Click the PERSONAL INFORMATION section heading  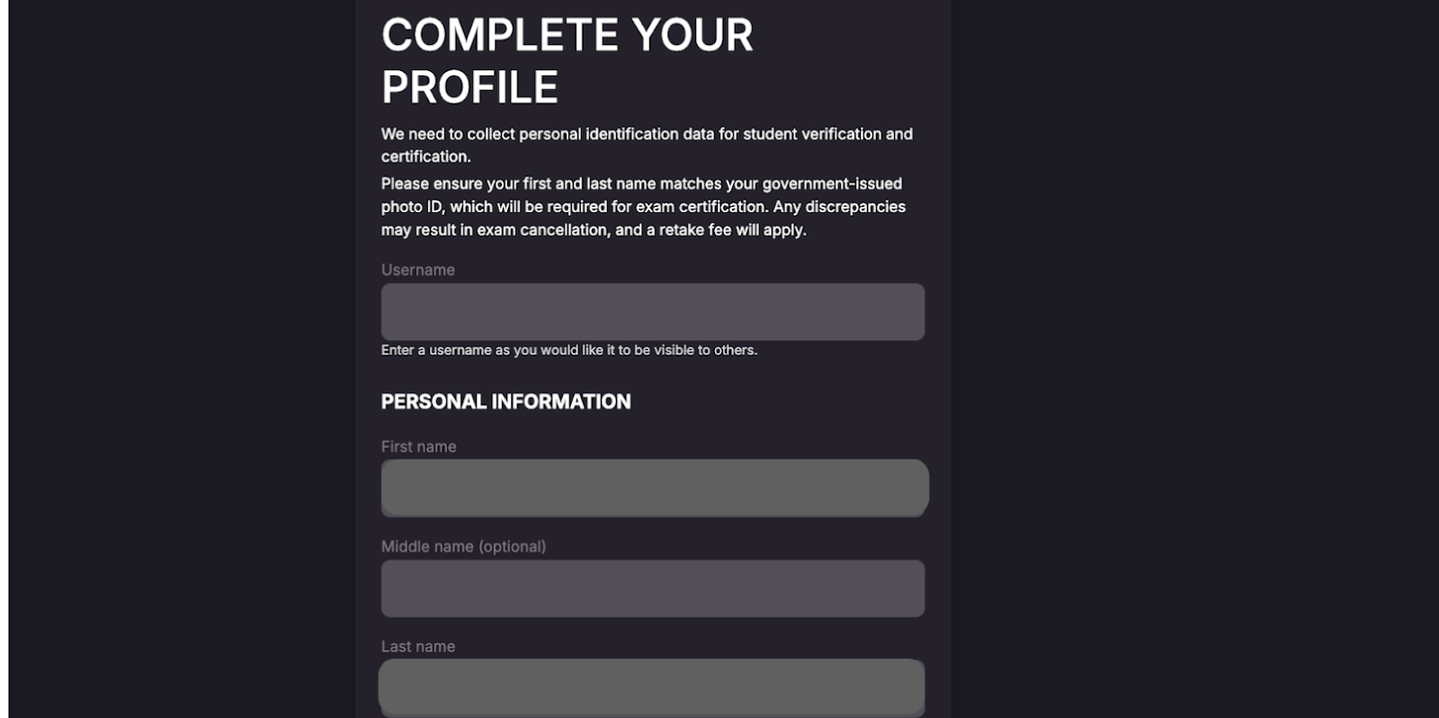pyautogui.click(x=505, y=401)
